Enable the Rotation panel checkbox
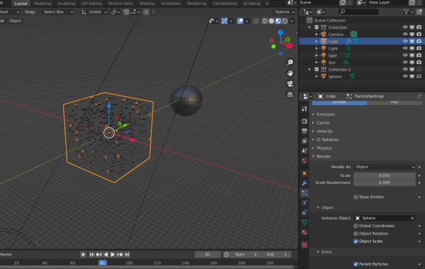The height and width of the screenshot is (269, 425). click(319, 140)
